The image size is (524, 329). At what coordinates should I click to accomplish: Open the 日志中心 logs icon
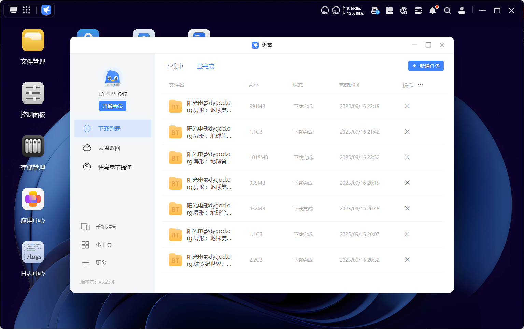[33, 252]
